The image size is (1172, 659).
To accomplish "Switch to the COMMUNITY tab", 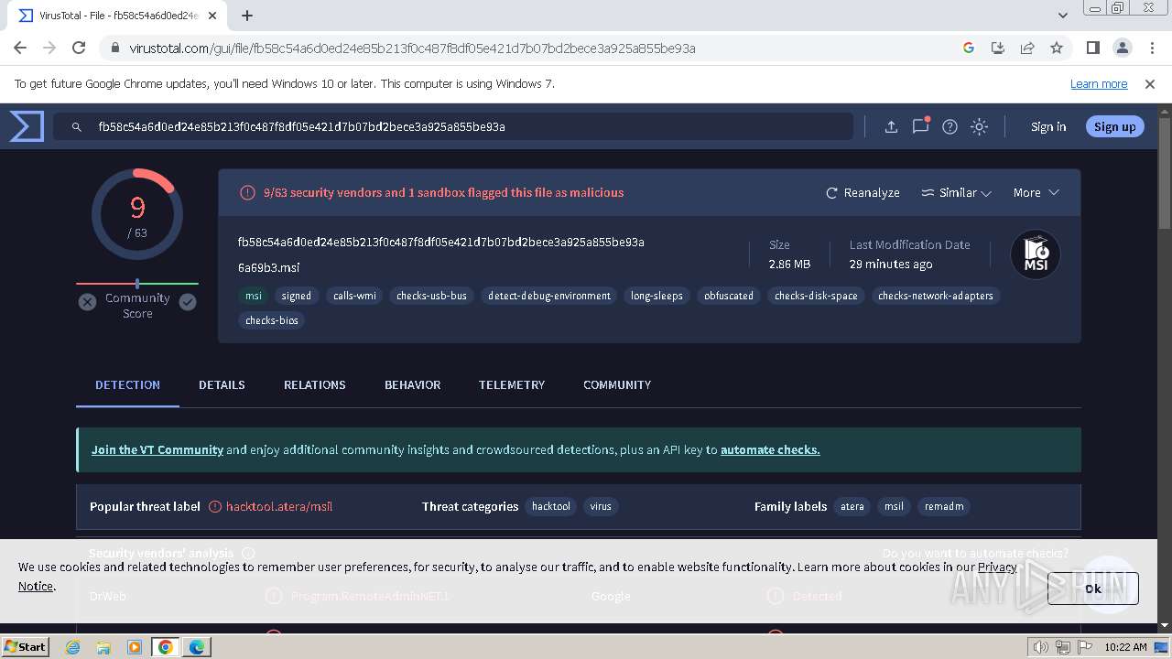I will click(617, 384).
